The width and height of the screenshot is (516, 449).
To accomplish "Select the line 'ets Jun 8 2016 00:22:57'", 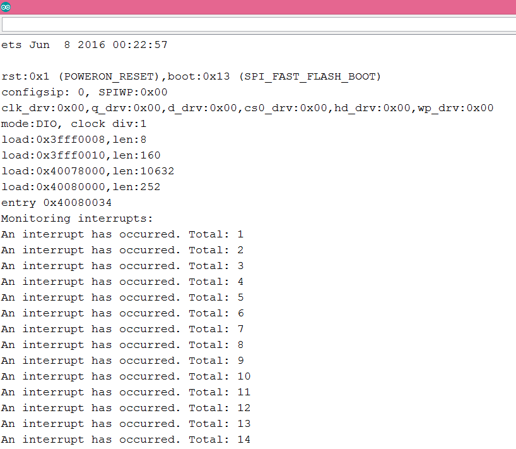I will pos(85,45).
